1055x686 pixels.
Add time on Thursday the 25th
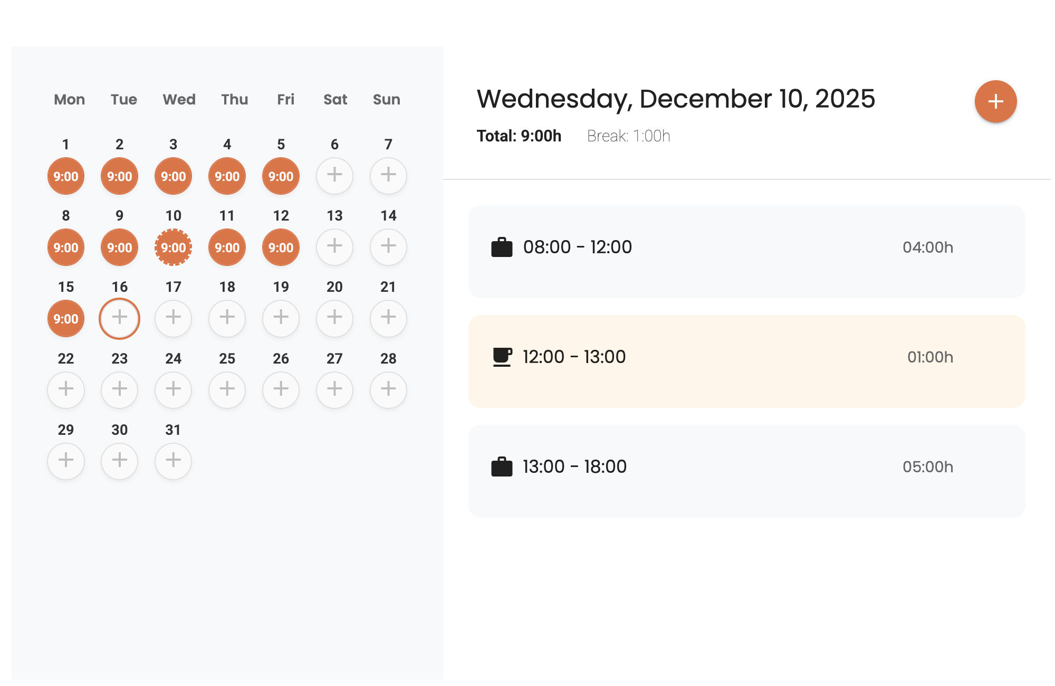(227, 389)
